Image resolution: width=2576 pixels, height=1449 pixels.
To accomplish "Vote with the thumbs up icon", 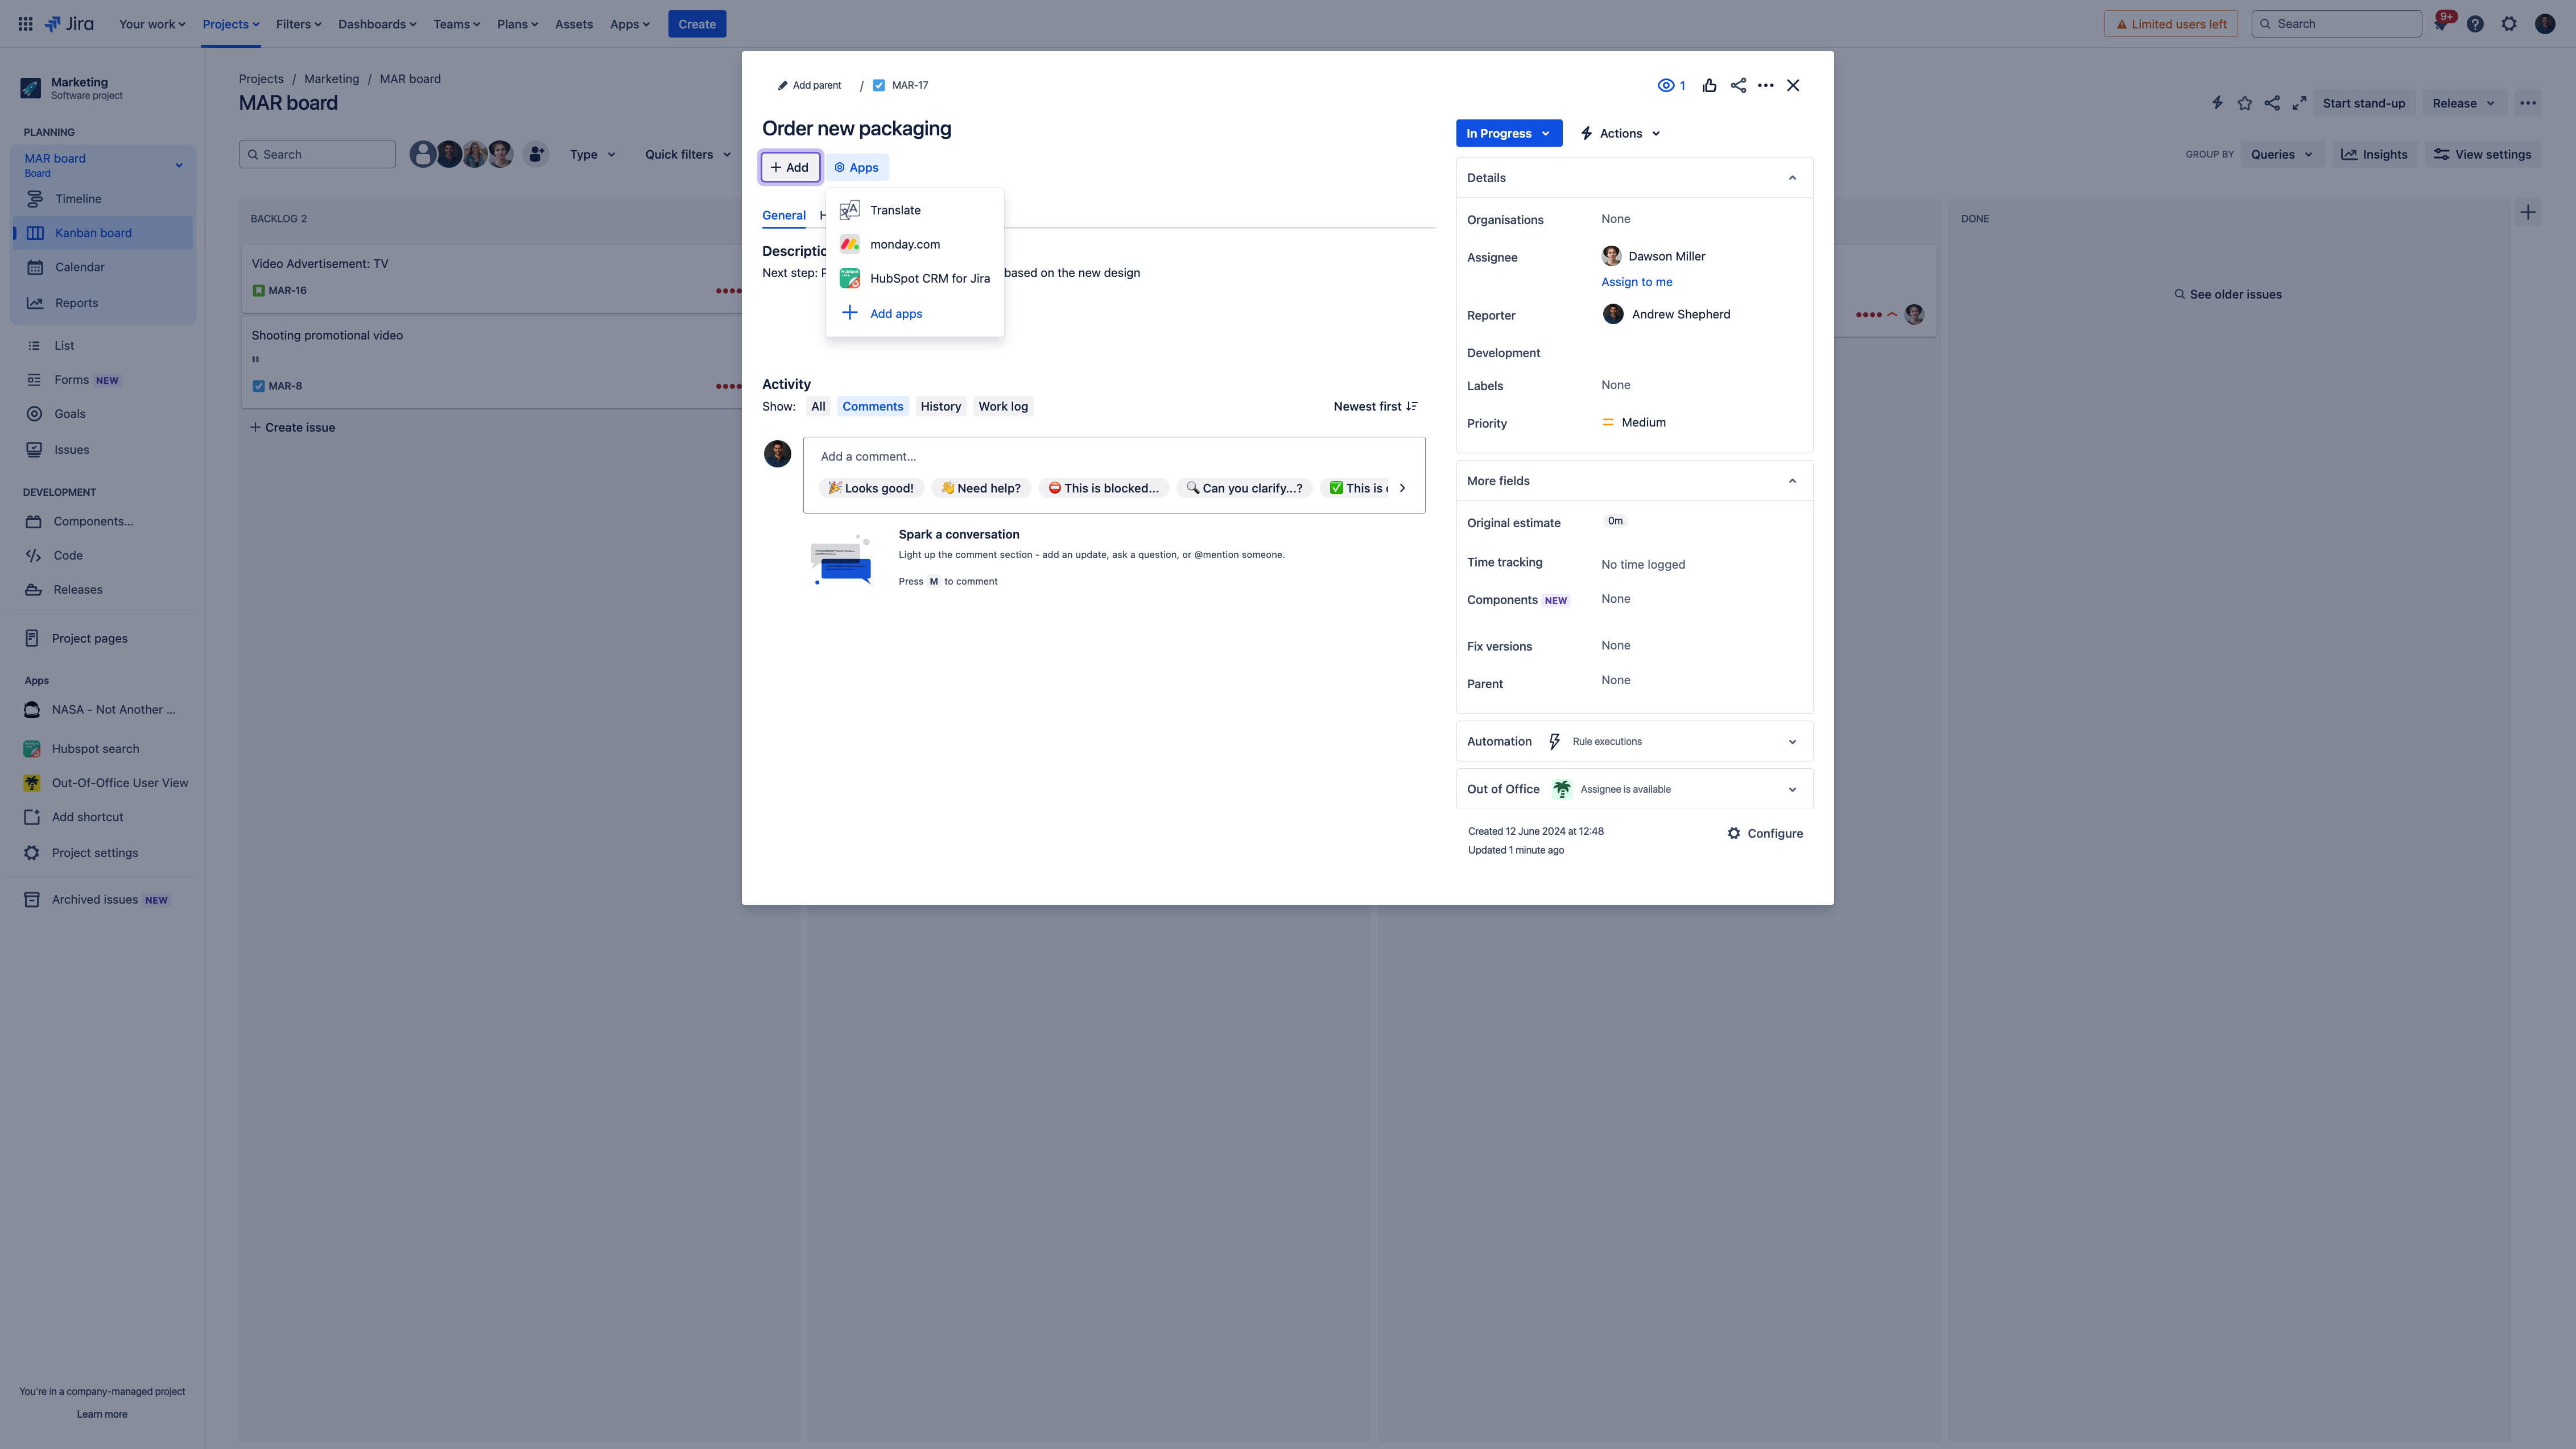I will click(x=1709, y=86).
